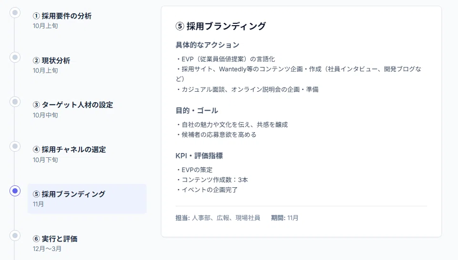Select the timeline dot for 採用要件の分析
The width and height of the screenshot is (458, 260).
tap(15, 12)
